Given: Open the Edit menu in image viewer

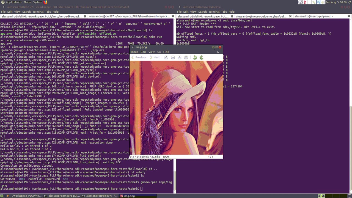Looking at the screenshot, I should pos(143,52).
